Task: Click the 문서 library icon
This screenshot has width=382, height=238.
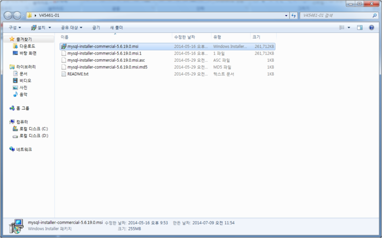Action: coord(15,74)
